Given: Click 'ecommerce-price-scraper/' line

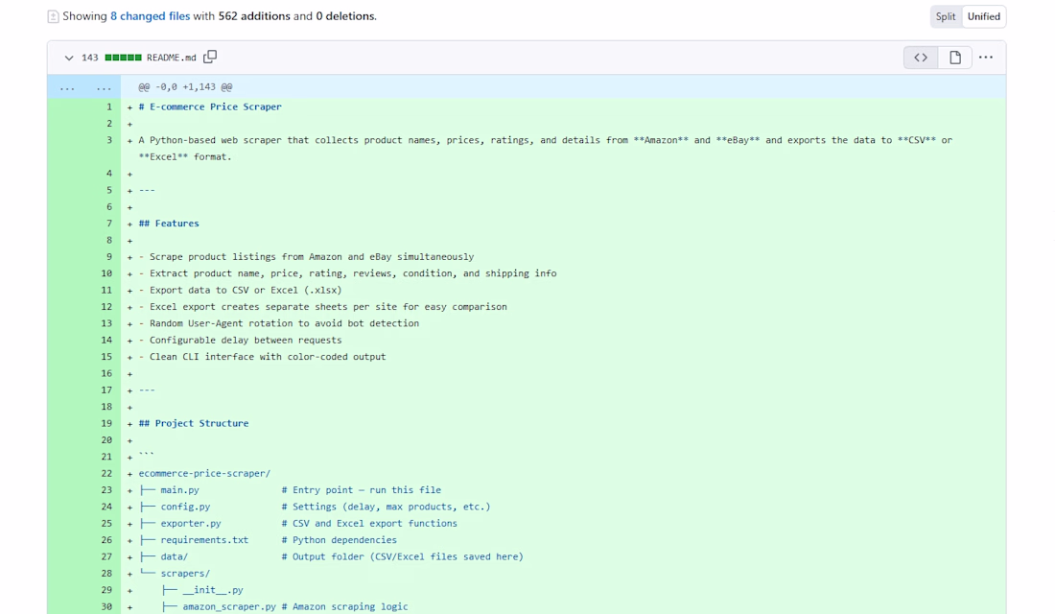Looking at the screenshot, I should [x=204, y=473].
